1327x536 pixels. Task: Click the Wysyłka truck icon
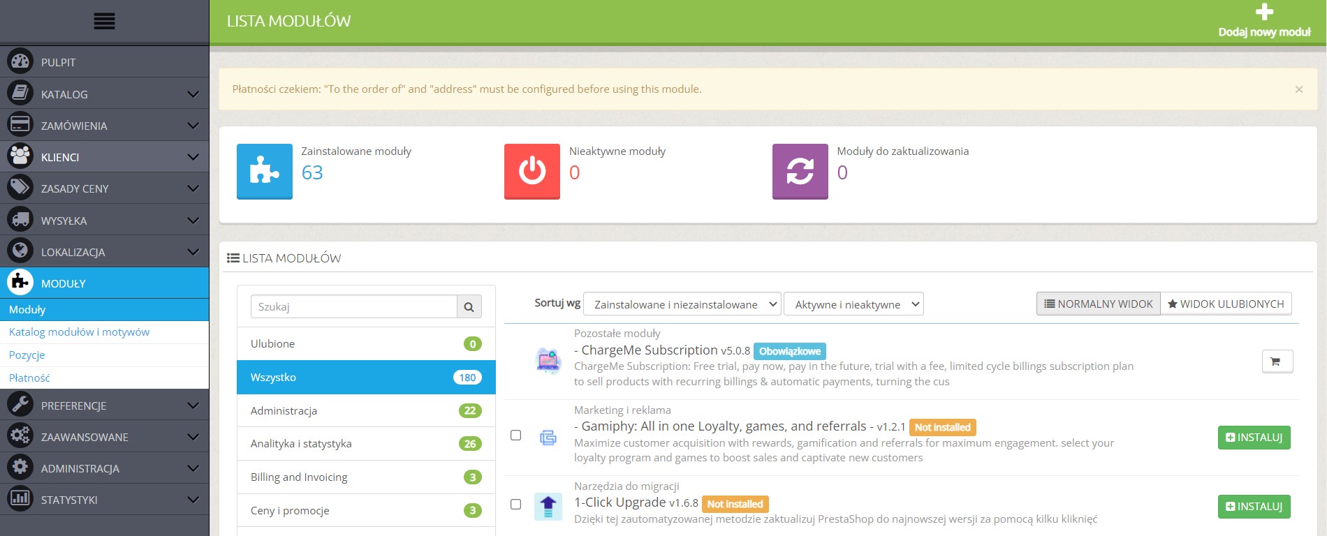point(20,220)
